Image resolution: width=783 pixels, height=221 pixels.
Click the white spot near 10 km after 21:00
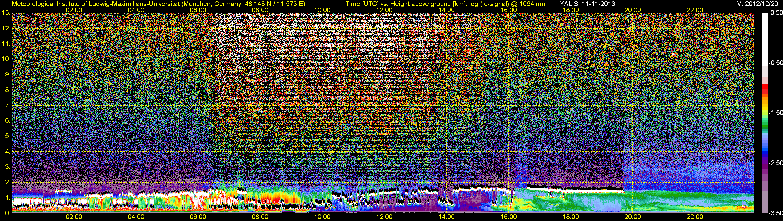click(673, 55)
